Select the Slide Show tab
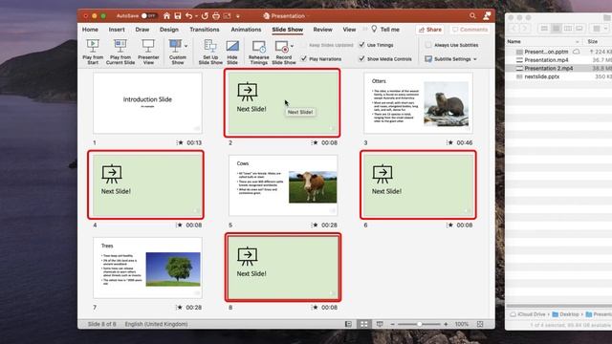612x344 pixels. [x=287, y=30]
